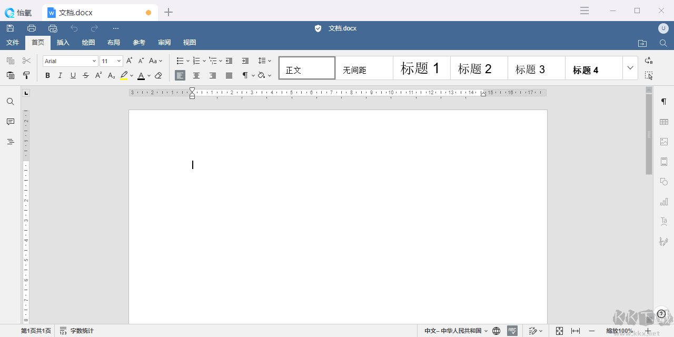The height and width of the screenshot is (337, 674).
Task: Open the table settings in right sidebar
Action: (663, 122)
